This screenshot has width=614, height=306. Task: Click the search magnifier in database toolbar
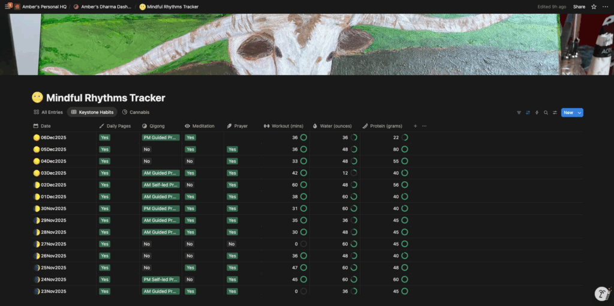click(x=546, y=112)
